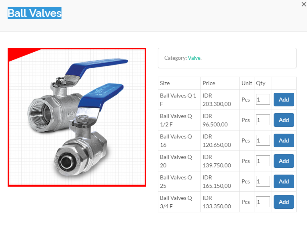
Task: Focus quantity field for Ball Valves Q 3/4 F
Action: click(263, 201)
